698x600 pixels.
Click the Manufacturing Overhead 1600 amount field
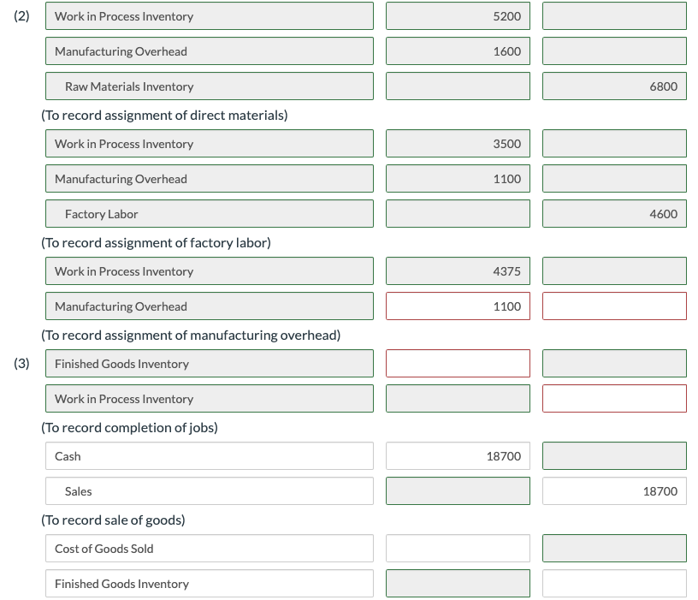[x=458, y=50]
